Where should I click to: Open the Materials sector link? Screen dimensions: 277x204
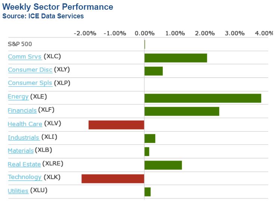[21, 150]
